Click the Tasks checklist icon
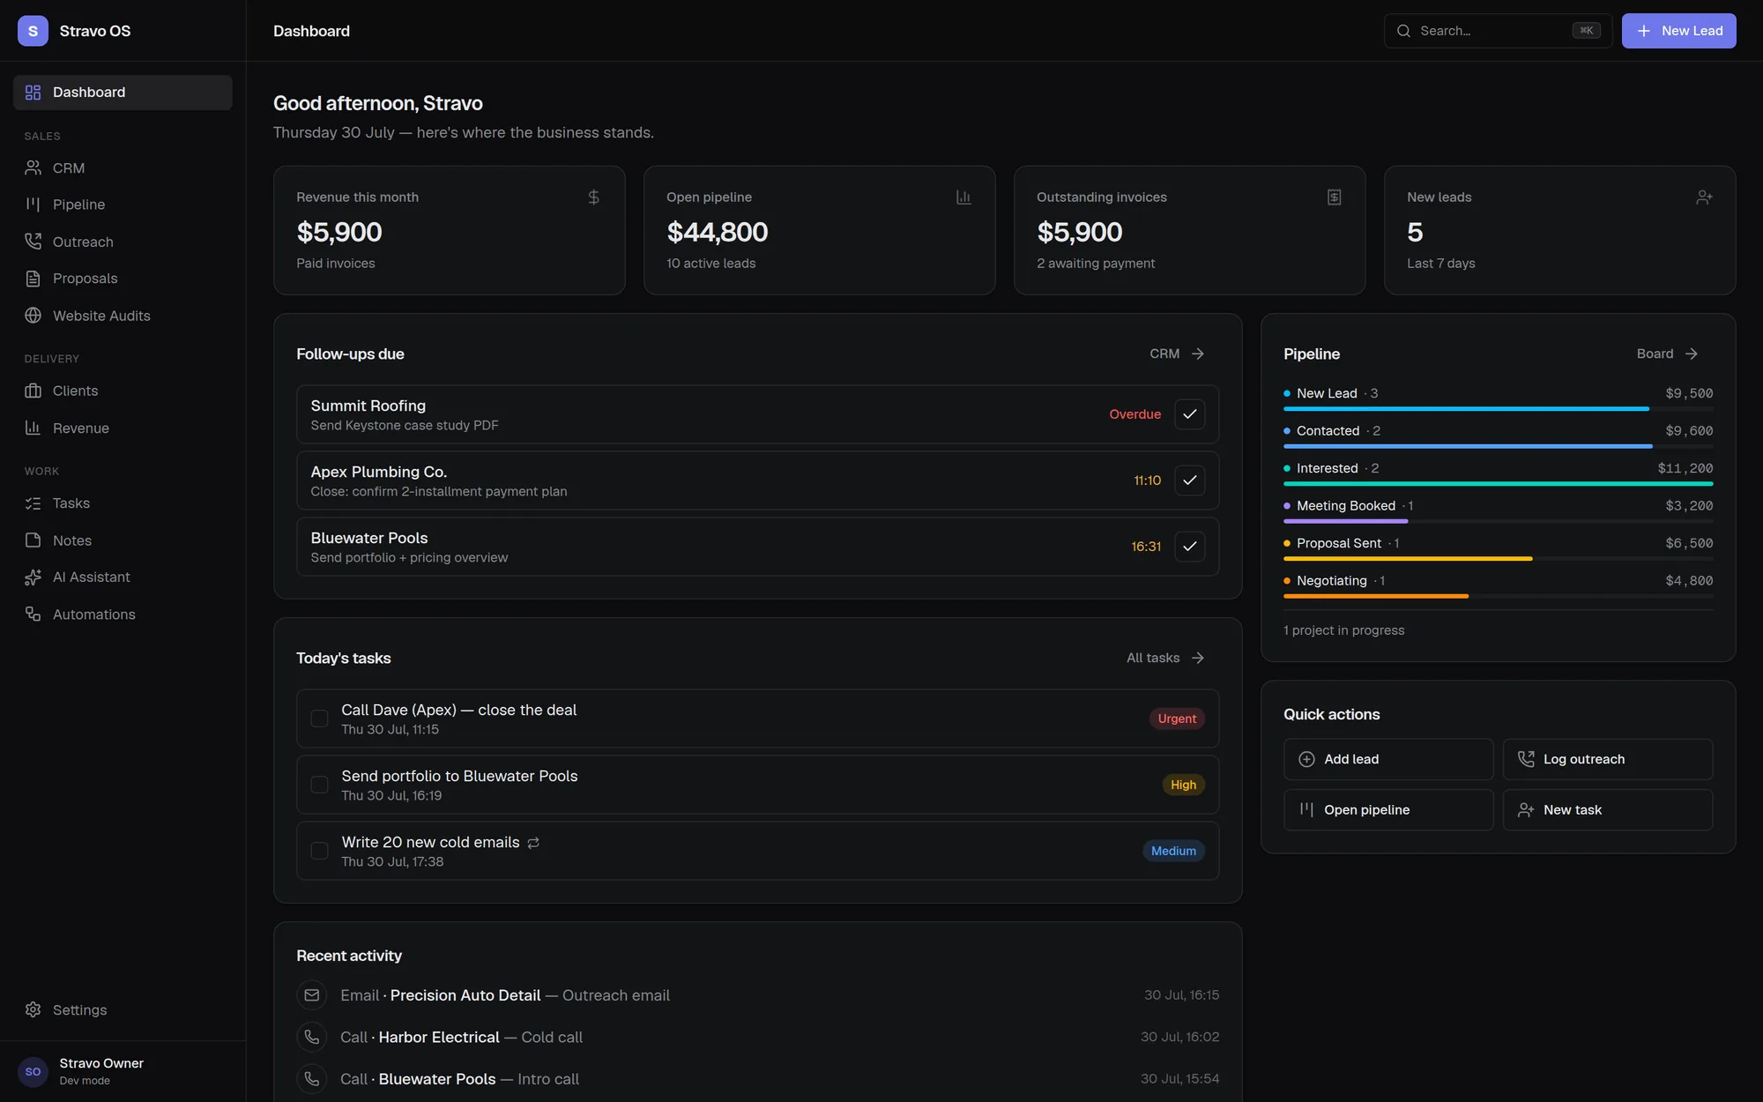Screen dimensions: 1763x1102 [33, 503]
